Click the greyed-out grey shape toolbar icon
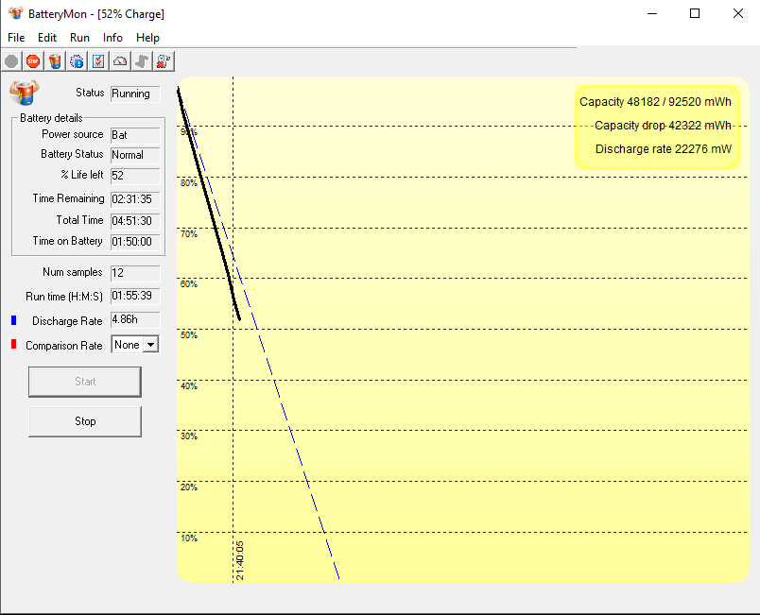The image size is (760, 615). (142, 61)
